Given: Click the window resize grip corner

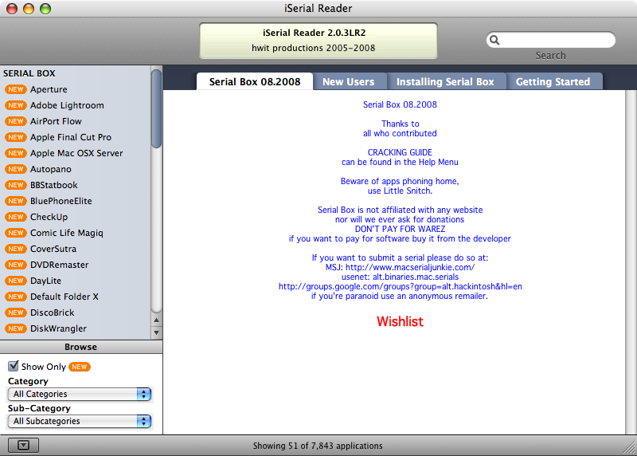Looking at the screenshot, I should pos(630,449).
